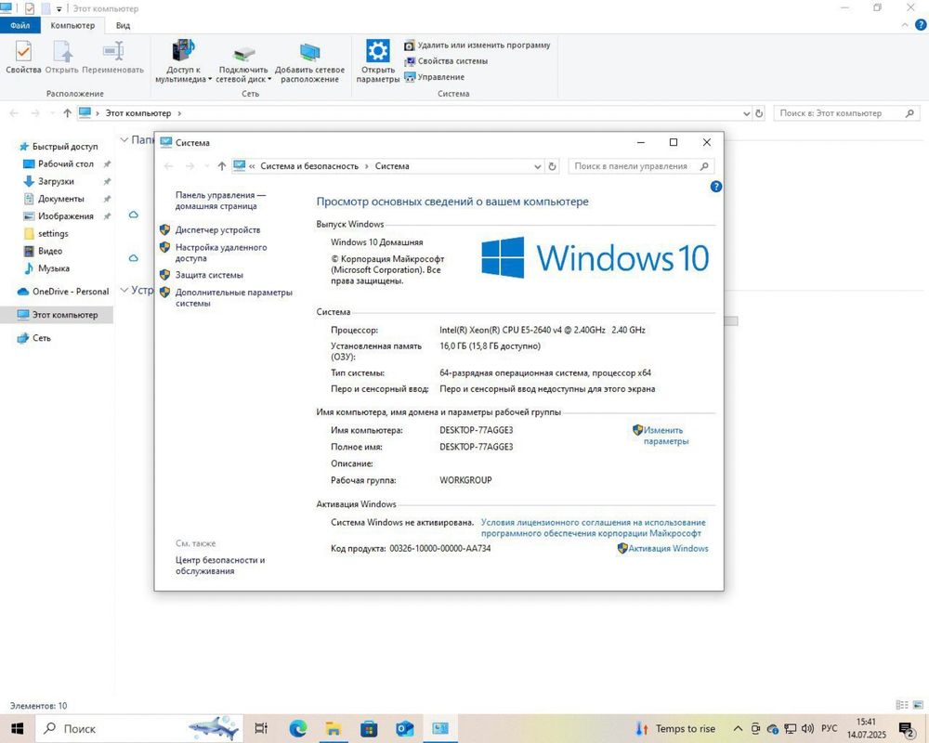Click the taskbar Поиск box

point(140,728)
